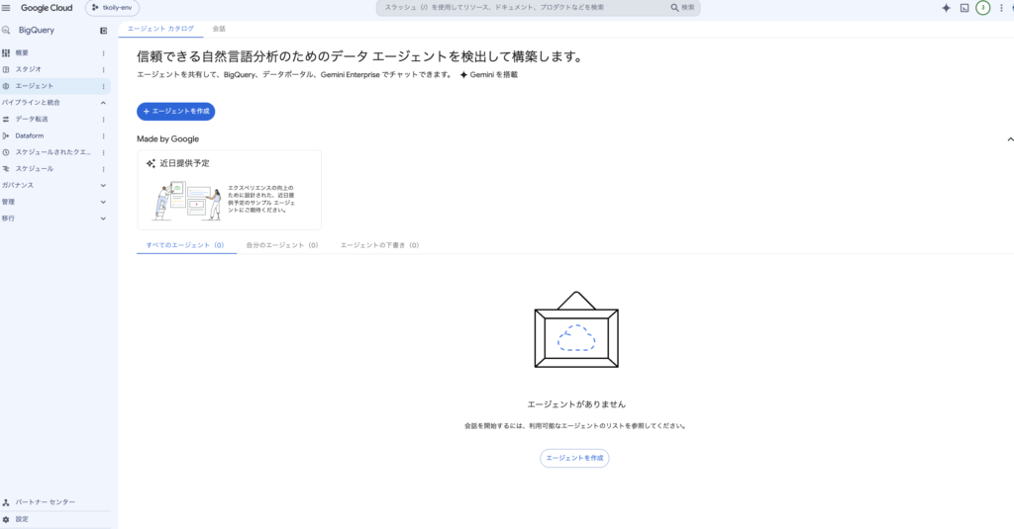The height and width of the screenshot is (529, 1014).
Task: Open more options for スタジオ
Action: [103, 69]
